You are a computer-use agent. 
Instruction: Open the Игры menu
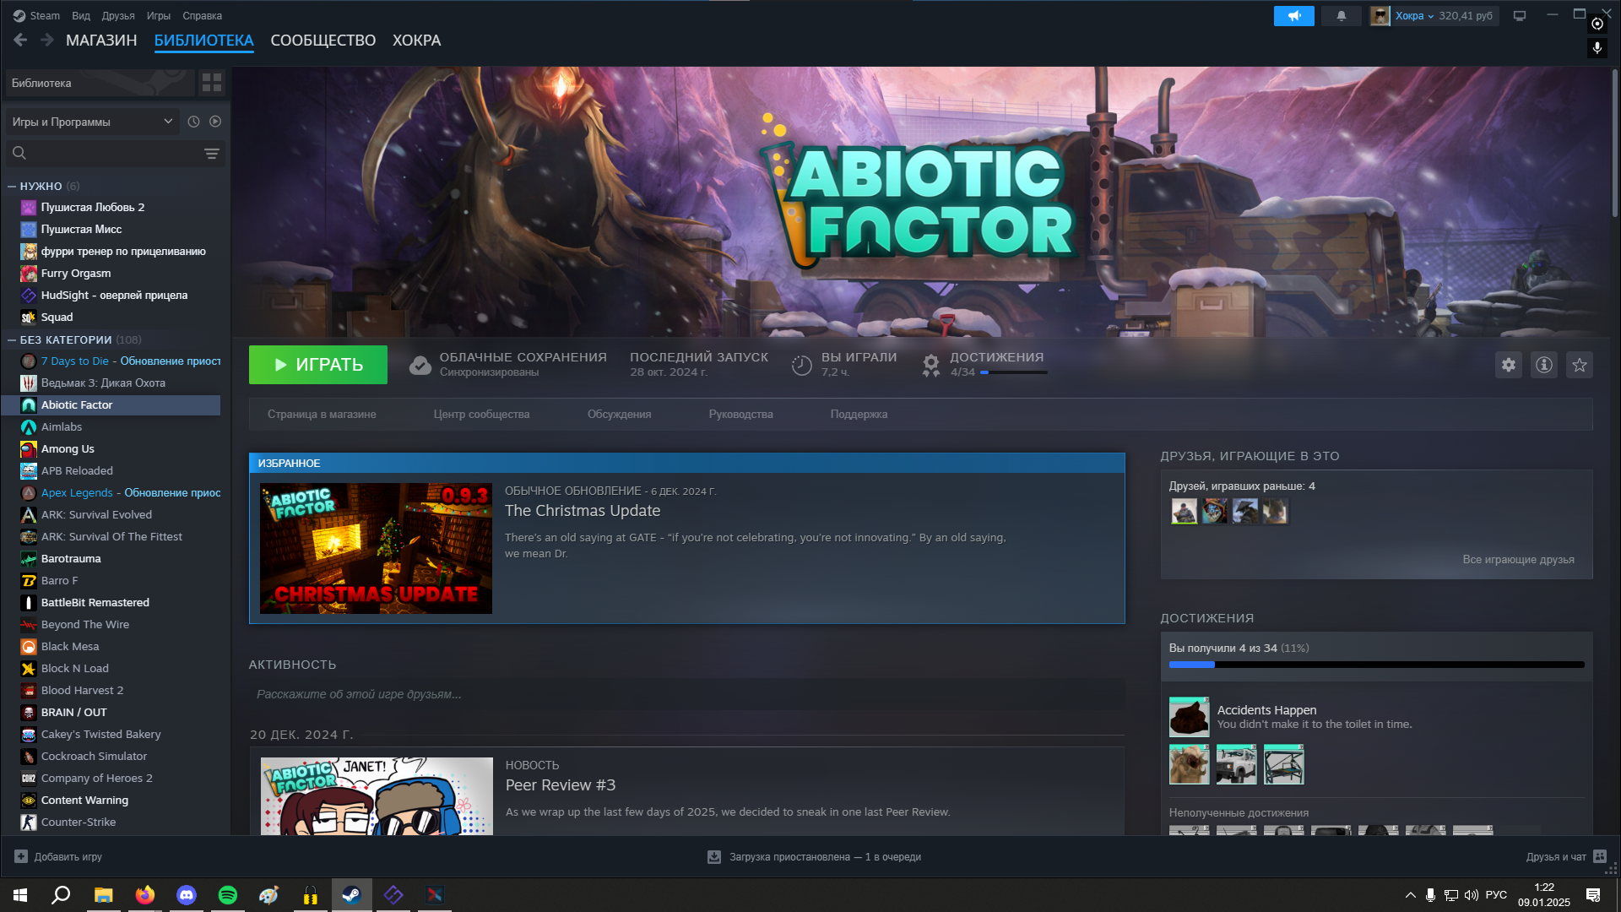click(159, 16)
